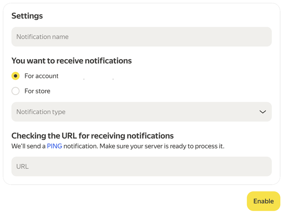Viewport: 283px width, 214px height.
Task: Open the PING notification link
Action: click(x=54, y=146)
